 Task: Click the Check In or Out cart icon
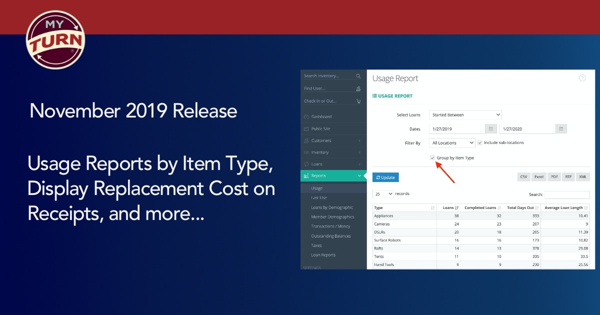(x=358, y=101)
